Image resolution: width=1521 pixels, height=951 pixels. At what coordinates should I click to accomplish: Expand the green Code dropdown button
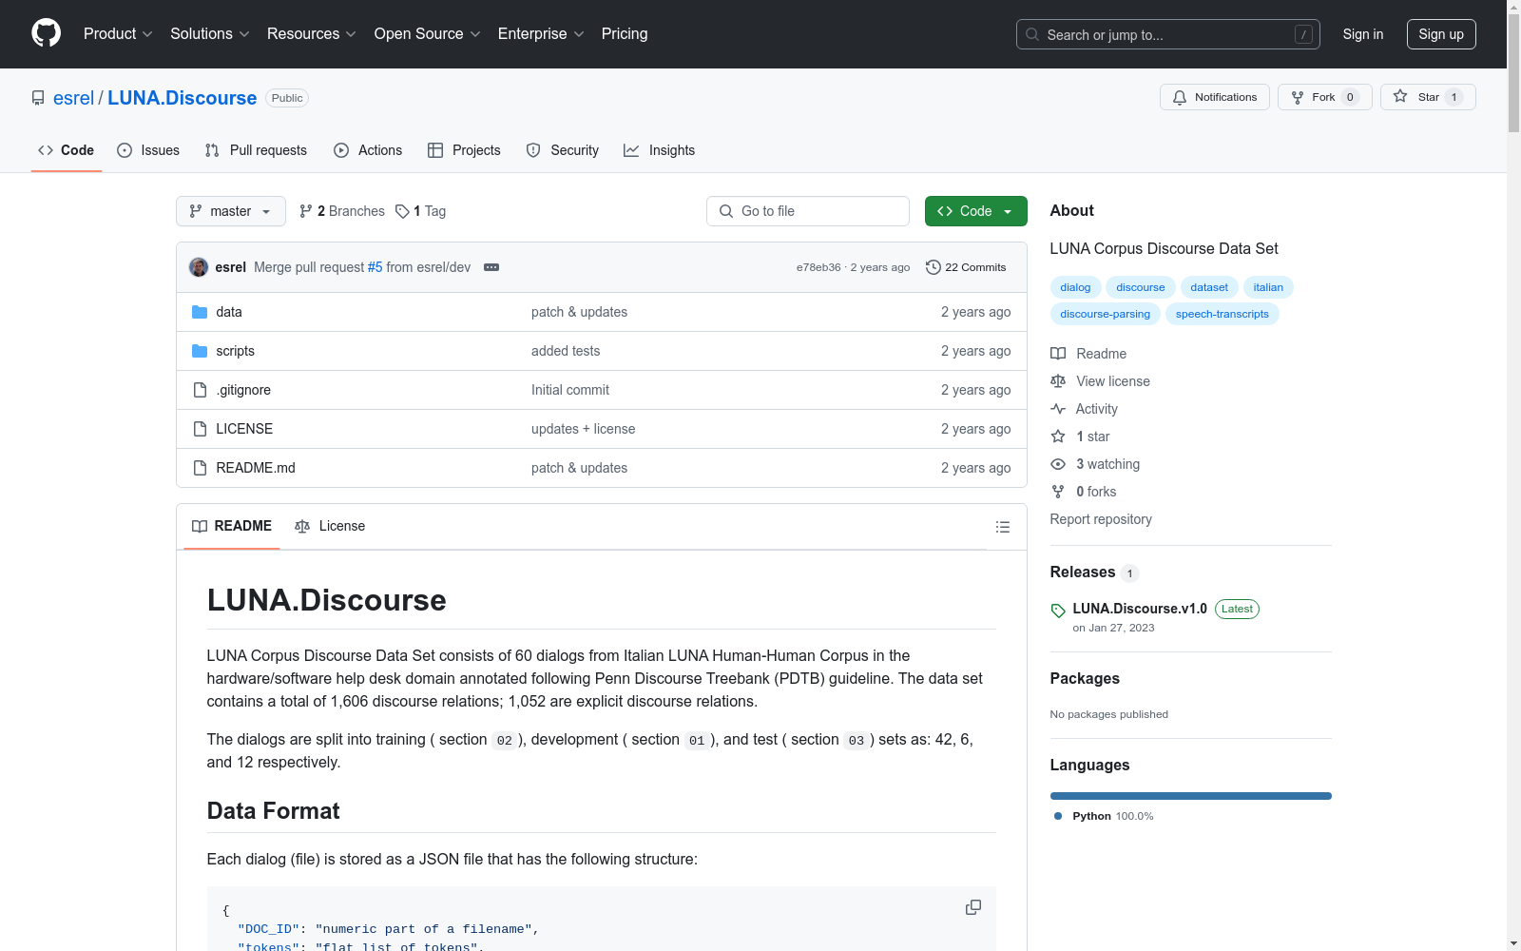click(x=975, y=211)
